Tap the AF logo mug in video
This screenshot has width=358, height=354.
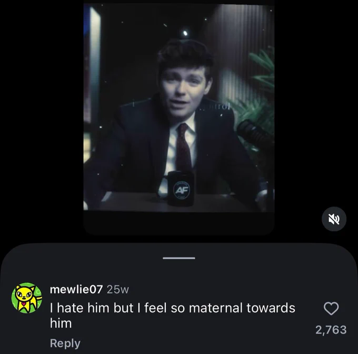pyautogui.click(x=181, y=188)
